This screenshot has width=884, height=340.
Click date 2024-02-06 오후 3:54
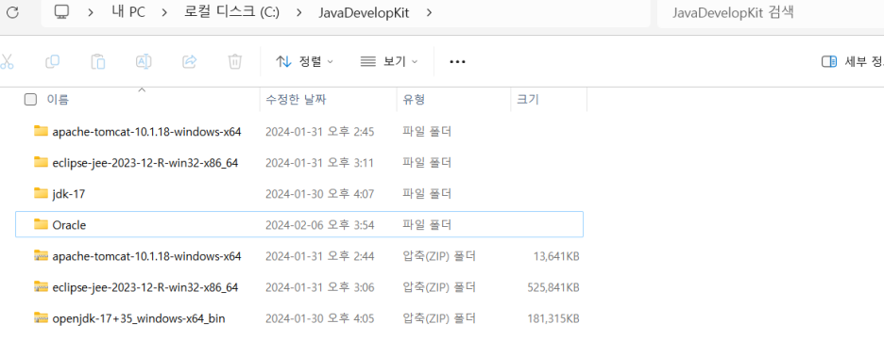click(x=320, y=225)
